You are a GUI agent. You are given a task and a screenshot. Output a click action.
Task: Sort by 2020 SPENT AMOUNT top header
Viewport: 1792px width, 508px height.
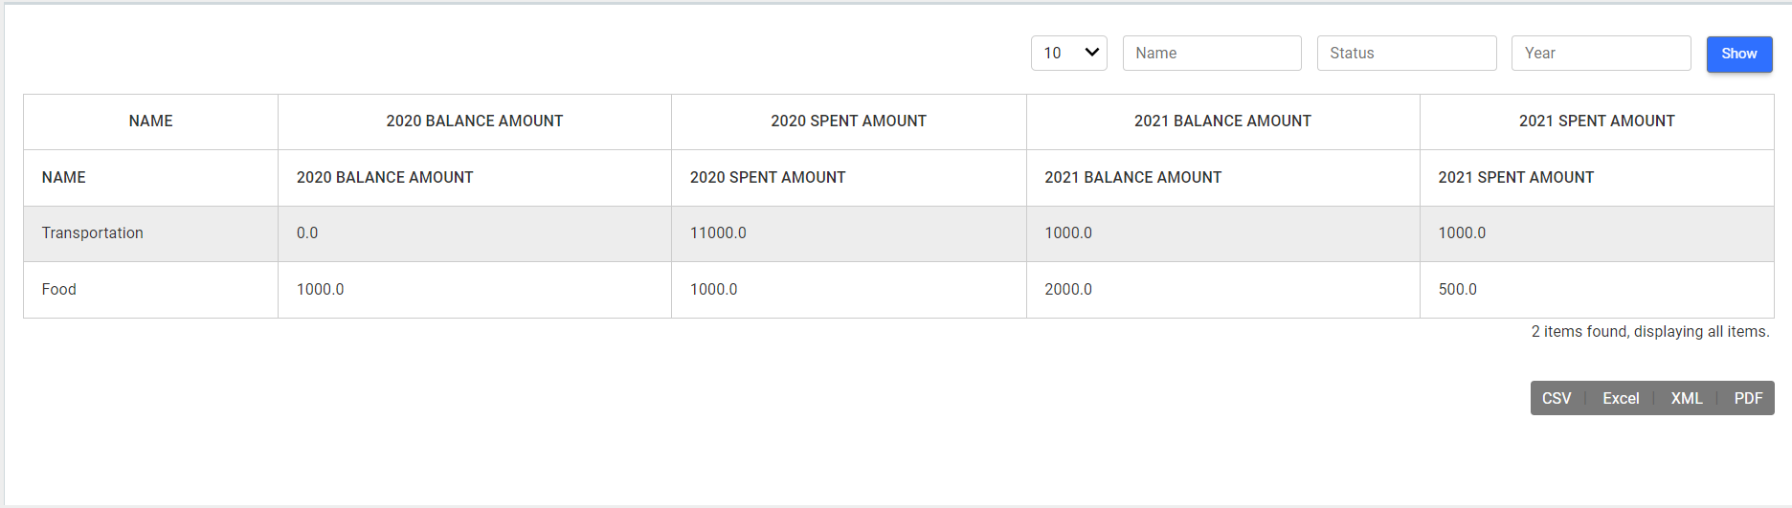click(848, 121)
